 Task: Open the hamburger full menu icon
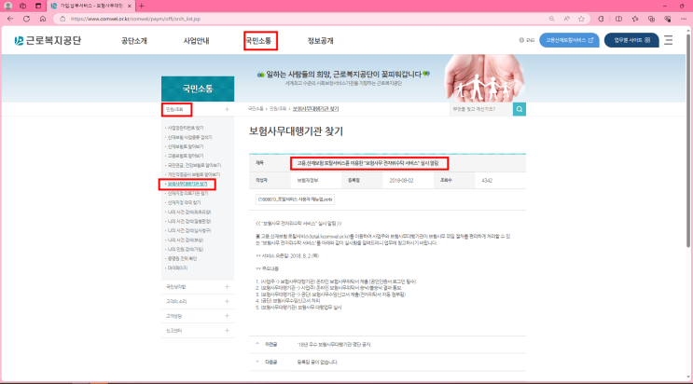click(x=668, y=40)
